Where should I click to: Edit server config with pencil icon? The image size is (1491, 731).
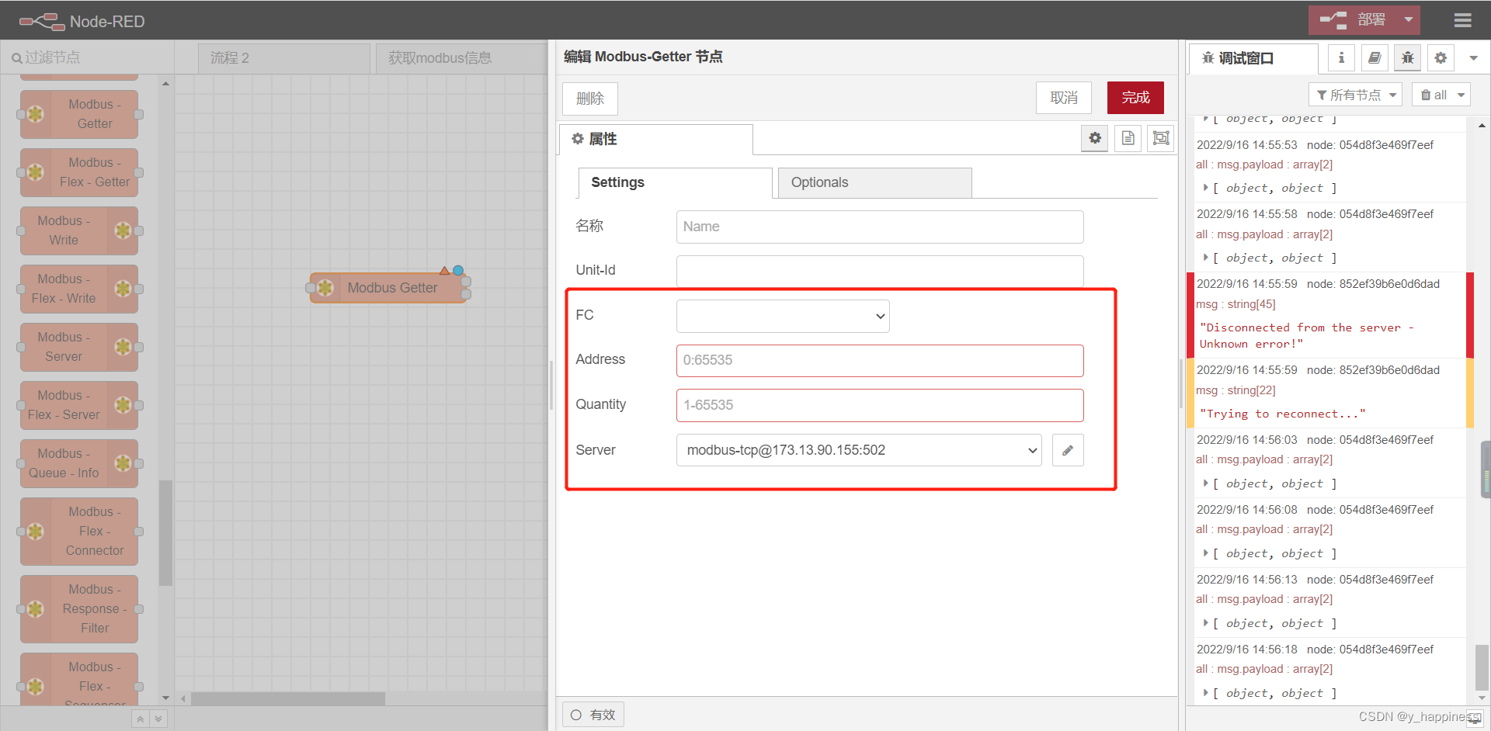coord(1068,450)
